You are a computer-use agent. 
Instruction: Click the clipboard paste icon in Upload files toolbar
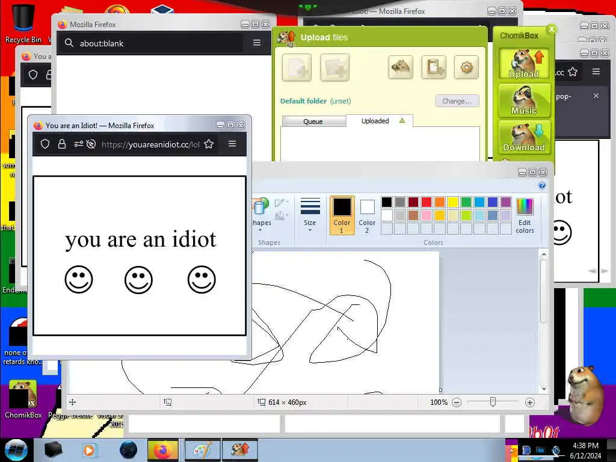click(434, 67)
